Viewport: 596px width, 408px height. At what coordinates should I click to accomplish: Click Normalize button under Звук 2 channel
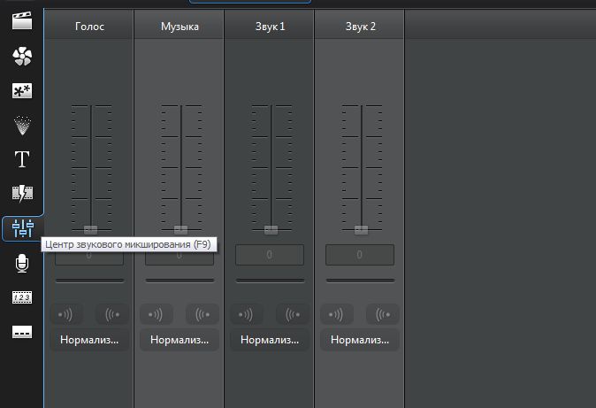360,340
